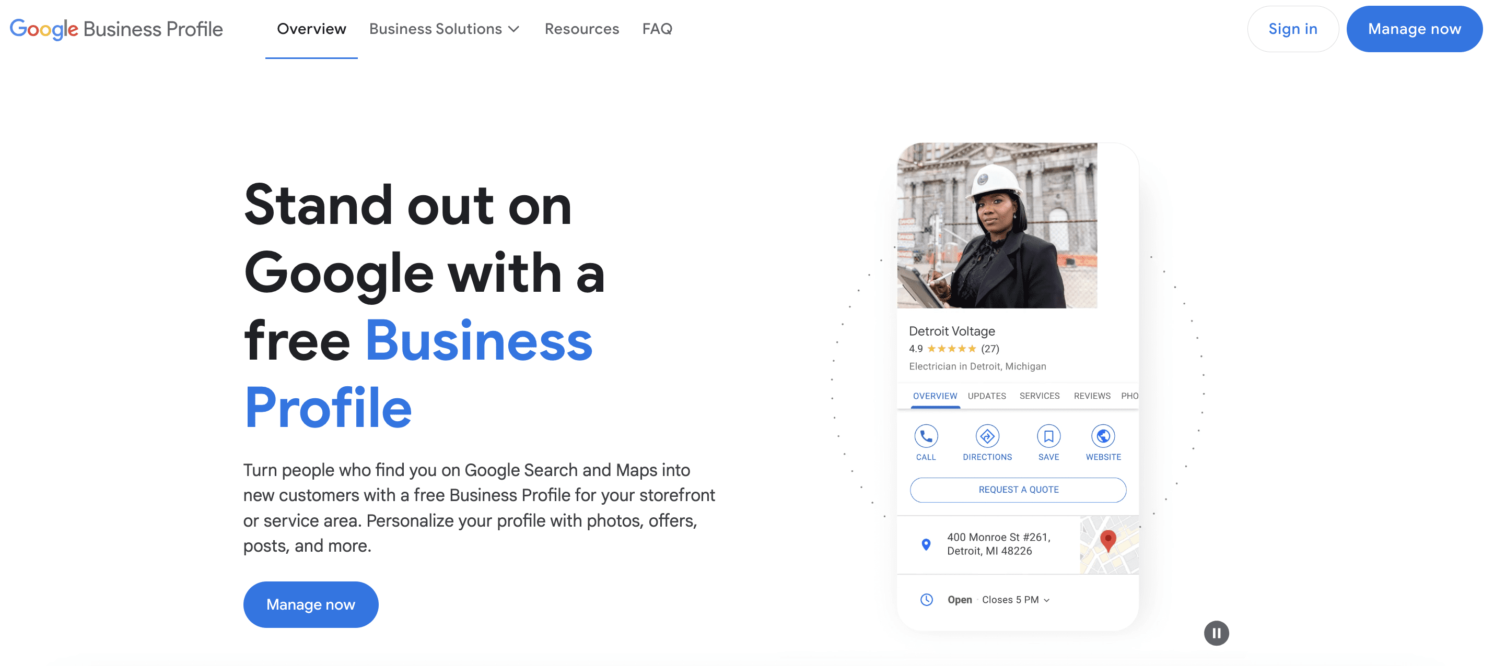
Task: Click the blue location pin icon
Action: click(926, 544)
